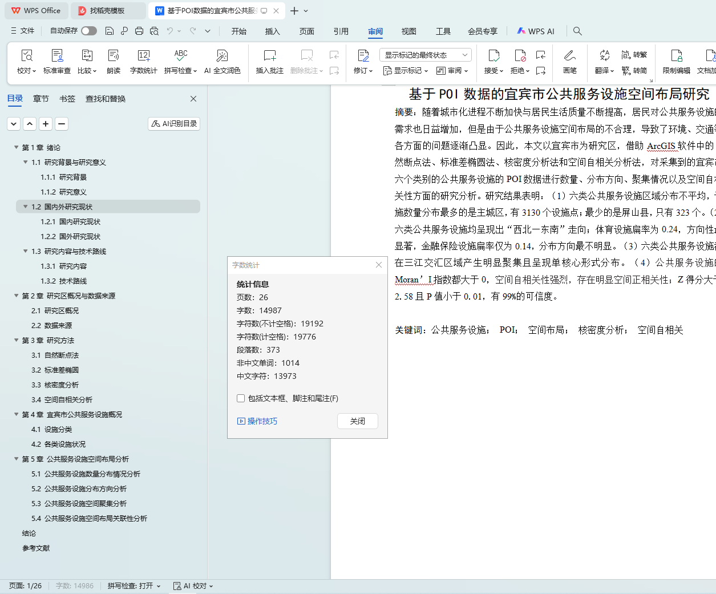Click the search magnifier icon in menu bar

[x=577, y=31]
